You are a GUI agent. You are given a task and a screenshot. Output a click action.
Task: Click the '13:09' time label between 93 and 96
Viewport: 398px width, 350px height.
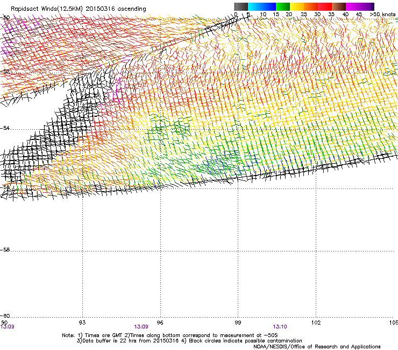click(141, 327)
